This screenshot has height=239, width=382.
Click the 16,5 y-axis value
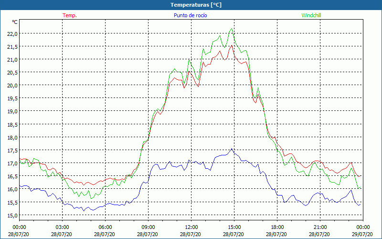click(x=13, y=176)
